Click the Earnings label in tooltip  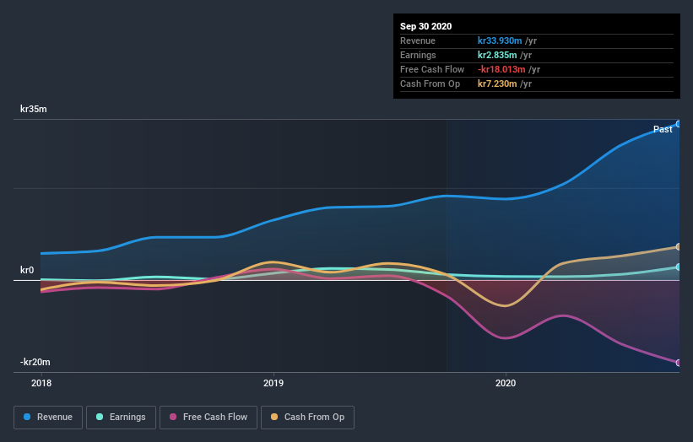(418, 55)
